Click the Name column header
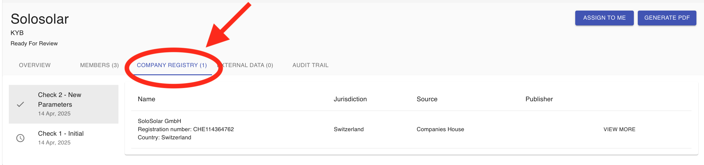704x165 pixels. click(146, 99)
